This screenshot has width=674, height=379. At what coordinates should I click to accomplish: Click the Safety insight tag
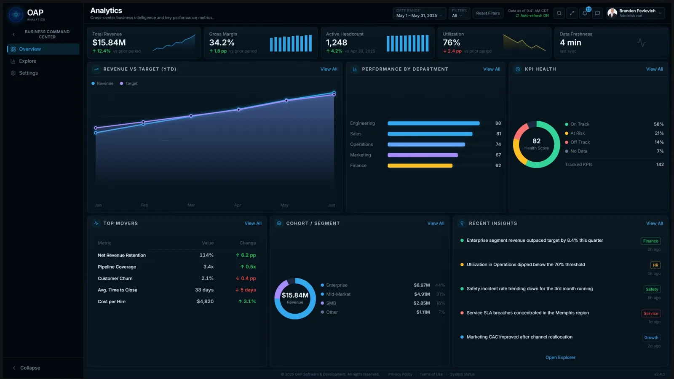(652, 289)
